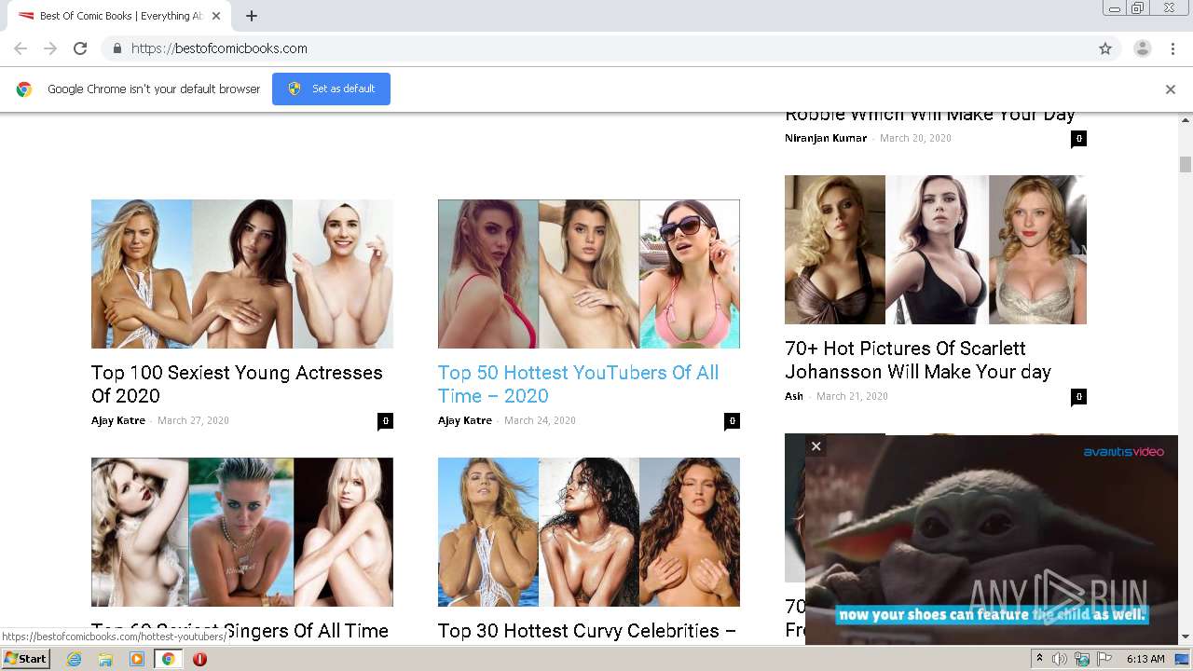Screen dimensions: 1193x671
Task: Click the March 20, 2020 date text
Action: 915,138
